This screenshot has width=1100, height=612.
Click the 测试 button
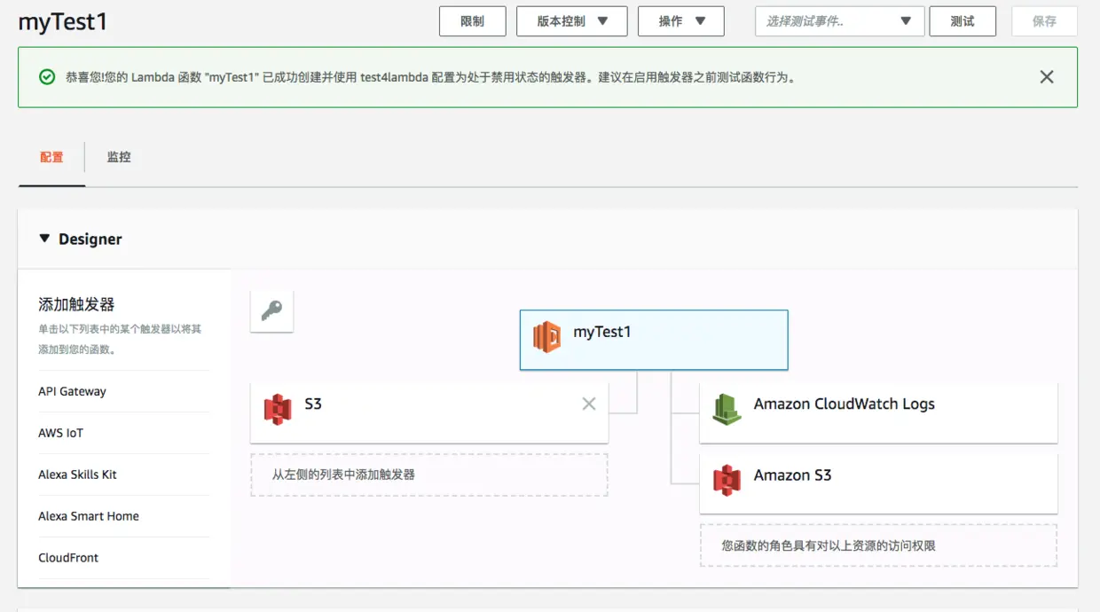click(962, 21)
